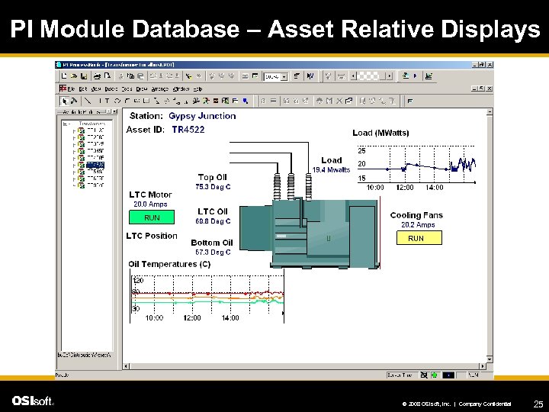The image size is (549, 412).
Task: Click the Bottom Oil "57.3 Deg C" value
Action: click(213, 253)
